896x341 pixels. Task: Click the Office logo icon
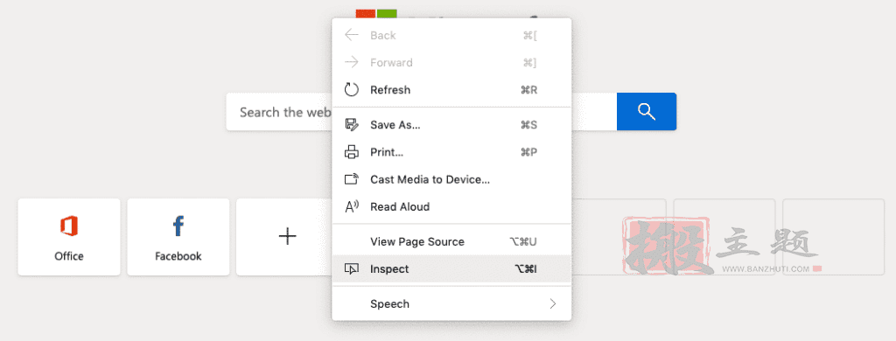(69, 226)
